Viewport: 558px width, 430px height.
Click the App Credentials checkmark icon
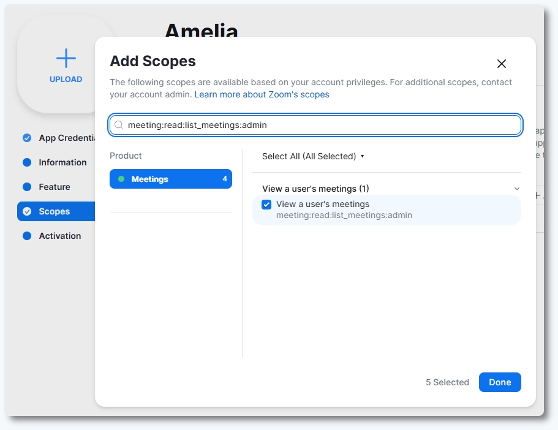[x=27, y=138]
